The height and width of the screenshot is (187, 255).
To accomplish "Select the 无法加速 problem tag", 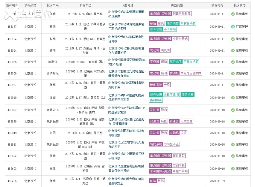I will coord(186,121).
